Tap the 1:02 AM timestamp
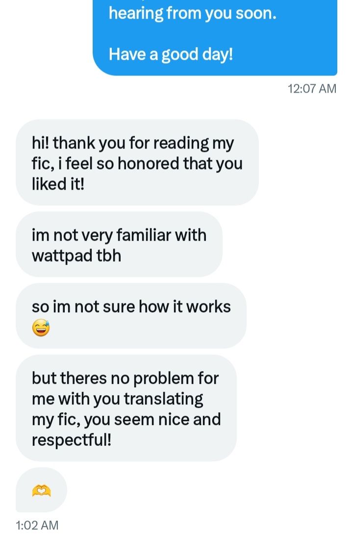Viewport: 353px width, 554px height. pyautogui.click(x=37, y=525)
